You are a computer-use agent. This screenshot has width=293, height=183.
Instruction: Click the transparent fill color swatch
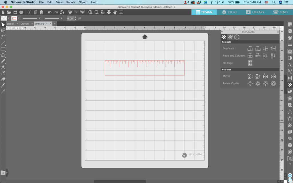[x=4, y=18]
